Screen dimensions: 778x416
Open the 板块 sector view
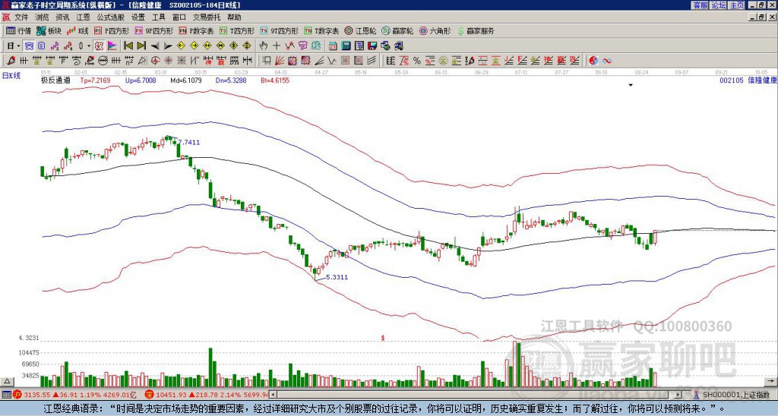[49, 30]
